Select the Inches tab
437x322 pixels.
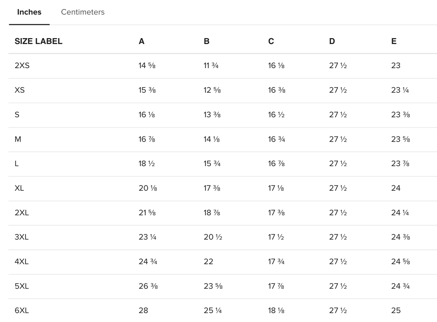click(x=29, y=12)
